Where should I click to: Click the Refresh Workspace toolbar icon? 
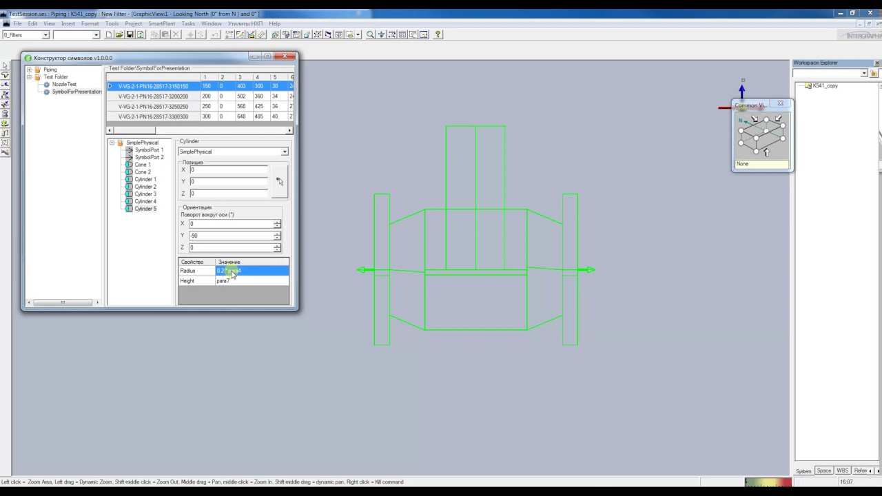(x=141, y=34)
